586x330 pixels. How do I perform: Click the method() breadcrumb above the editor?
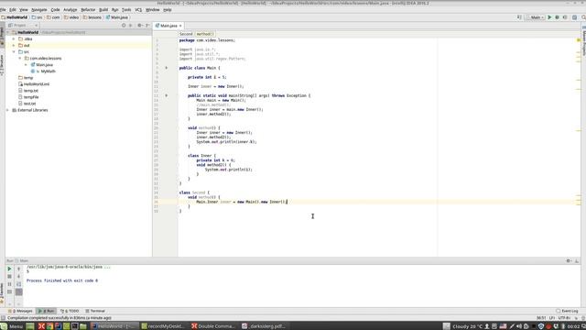click(x=205, y=34)
